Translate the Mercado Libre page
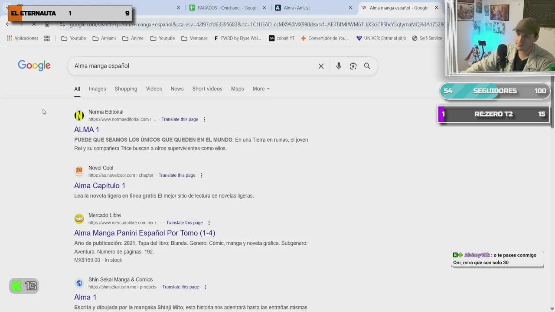The image size is (555, 312). coord(185,223)
